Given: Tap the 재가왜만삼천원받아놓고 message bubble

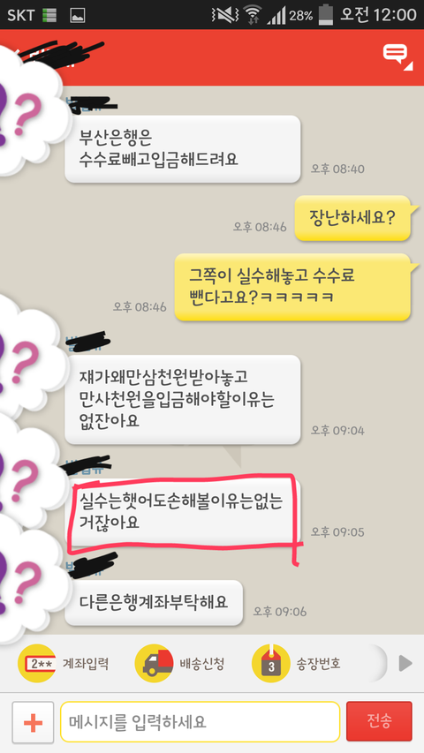Looking at the screenshot, I should pos(183,400).
